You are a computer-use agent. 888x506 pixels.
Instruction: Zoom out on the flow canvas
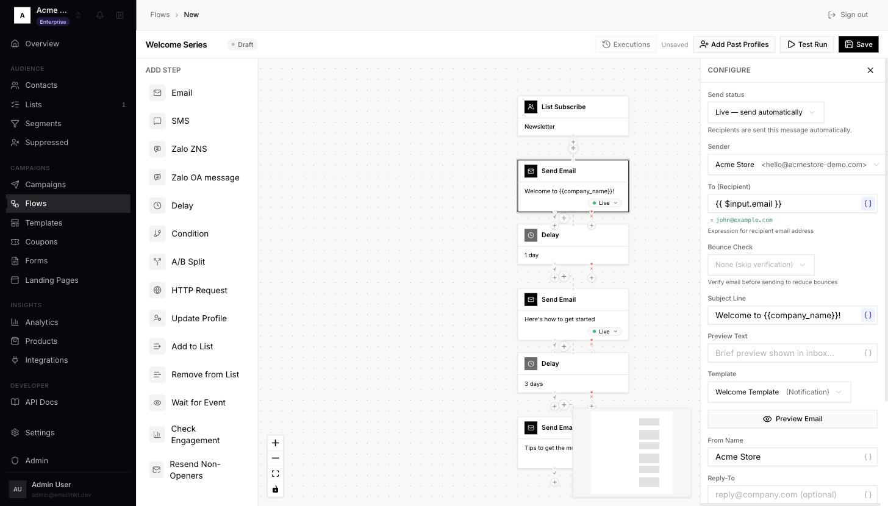(x=275, y=458)
